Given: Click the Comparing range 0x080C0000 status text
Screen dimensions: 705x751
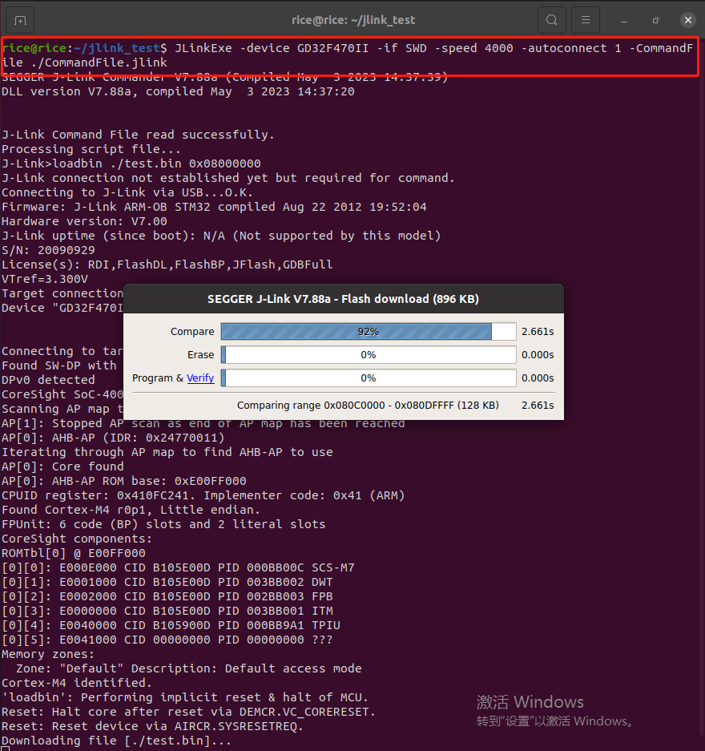Looking at the screenshot, I should tap(368, 406).
